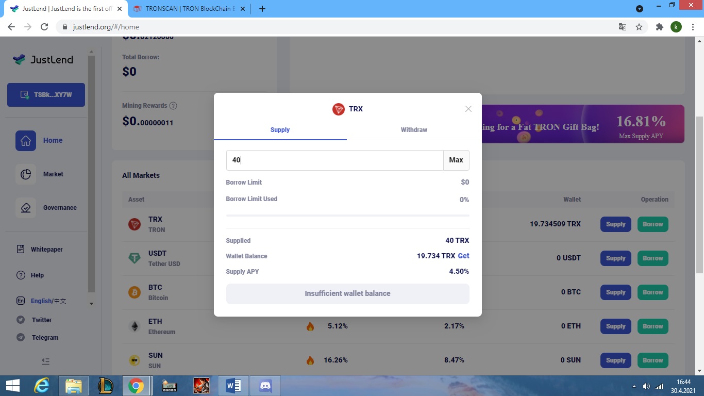Click the Borrow button in the USDT row
This screenshot has width=704, height=396.
tap(653, 258)
